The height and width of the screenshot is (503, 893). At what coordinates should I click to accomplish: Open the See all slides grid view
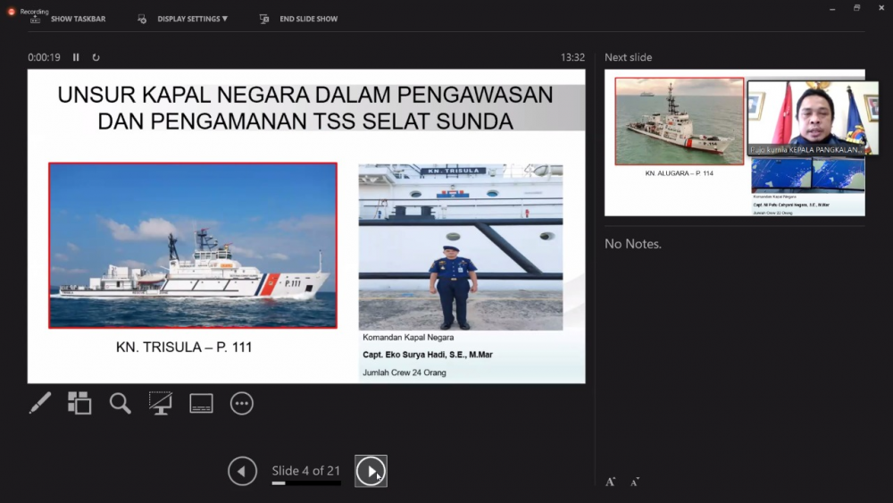click(x=79, y=403)
